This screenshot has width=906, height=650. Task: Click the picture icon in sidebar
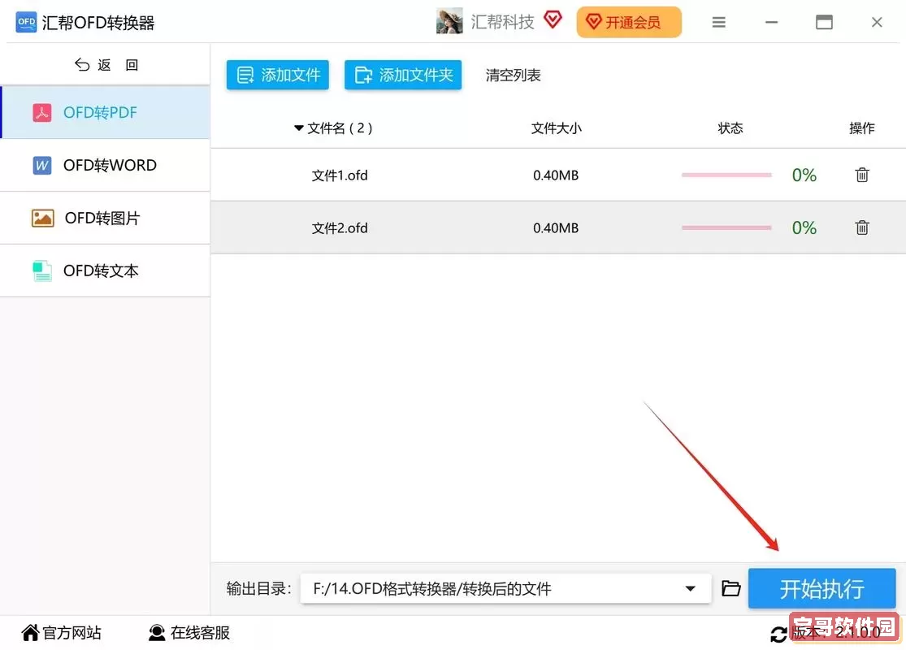42,219
